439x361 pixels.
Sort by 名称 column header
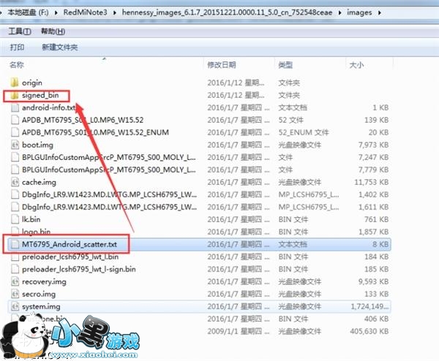pos(17,65)
